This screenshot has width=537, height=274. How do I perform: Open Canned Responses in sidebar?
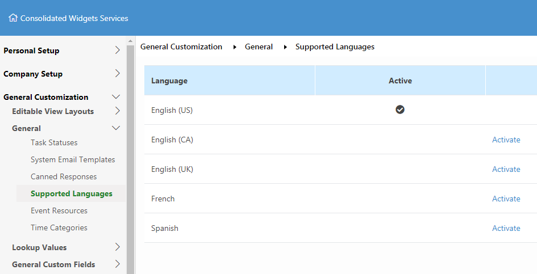(64, 177)
